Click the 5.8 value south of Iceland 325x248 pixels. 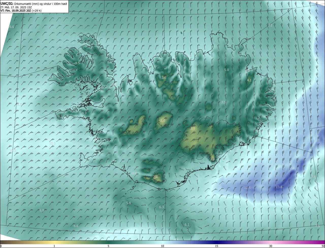pos(128,203)
